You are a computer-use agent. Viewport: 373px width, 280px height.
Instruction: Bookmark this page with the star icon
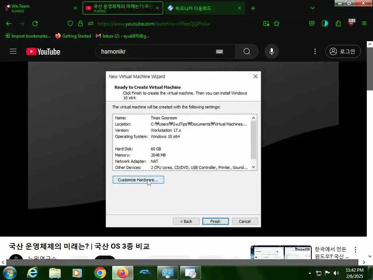pyautogui.click(x=276, y=23)
